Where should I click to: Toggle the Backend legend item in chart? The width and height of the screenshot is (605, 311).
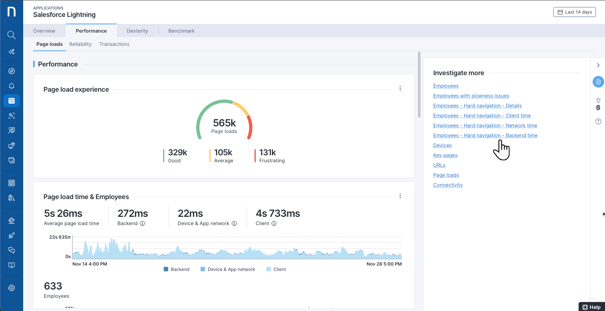click(x=176, y=269)
